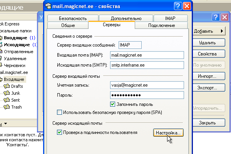Click the Учетная запись field

point(147,85)
